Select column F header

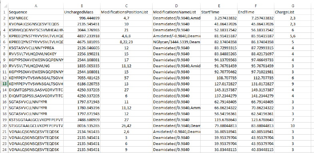(x=256, y=6)
